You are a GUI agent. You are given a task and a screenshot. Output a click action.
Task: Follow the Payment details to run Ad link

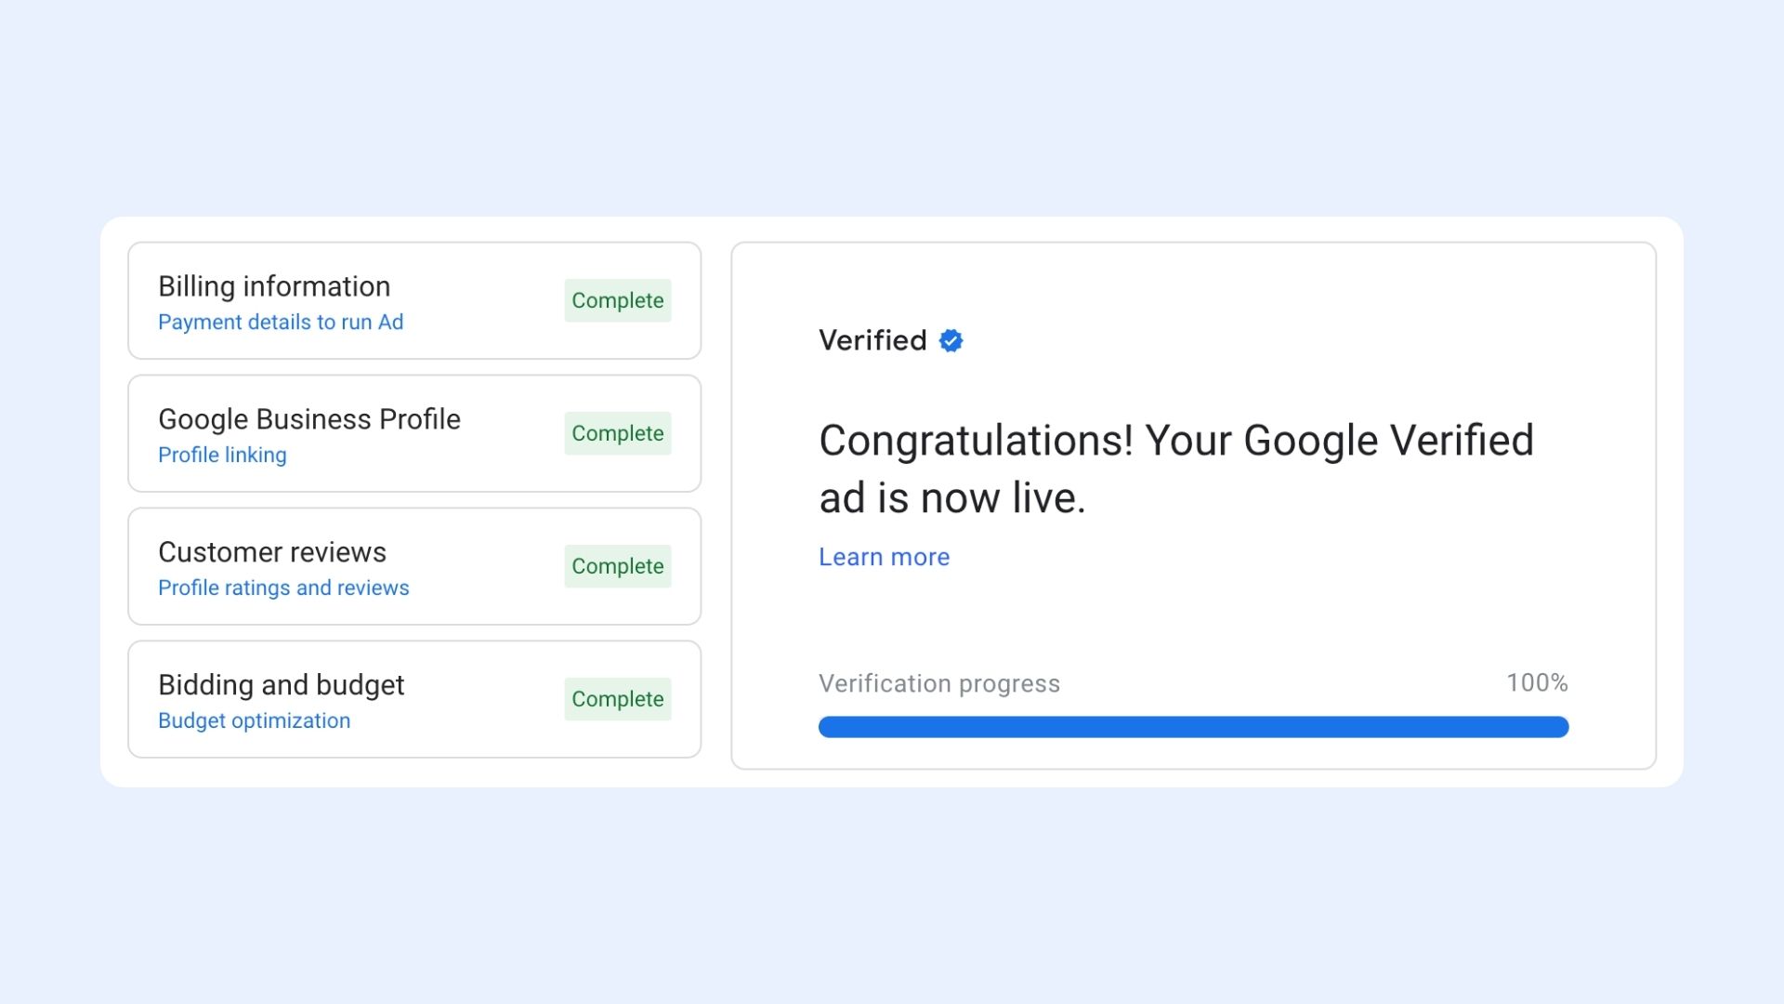[281, 322]
